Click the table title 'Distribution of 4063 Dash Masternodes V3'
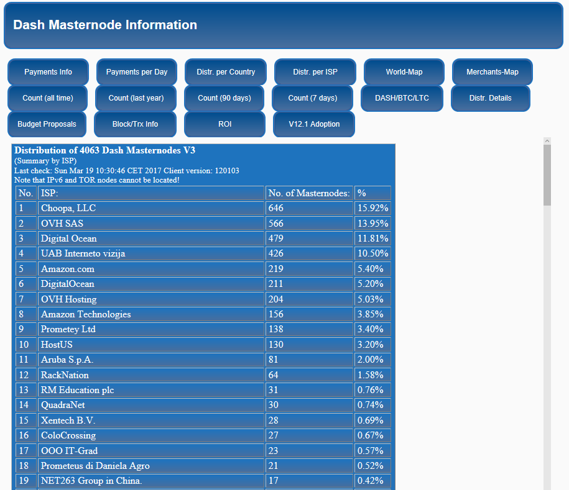The width and height of the screenshot is (569, 490). (104, 150)
